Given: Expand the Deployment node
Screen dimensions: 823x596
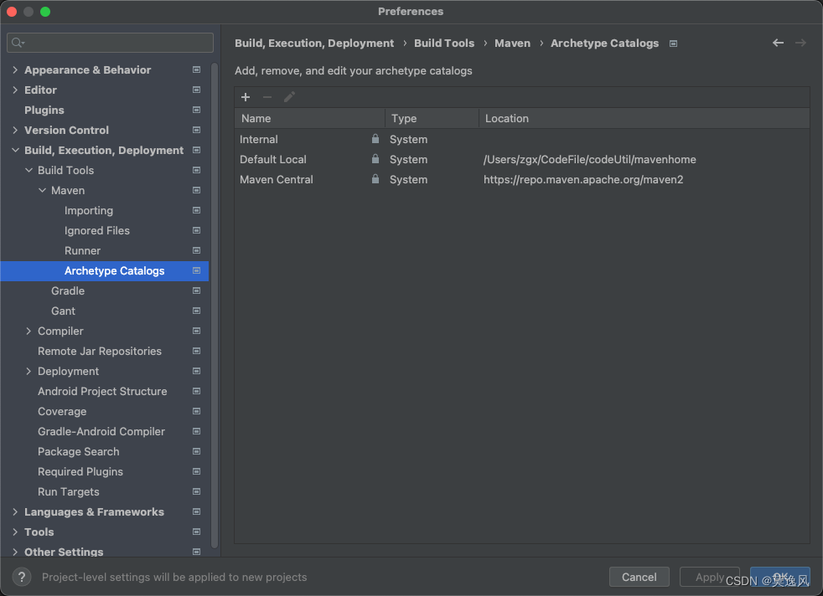Looking at the screenshot, I should (28, 371).
